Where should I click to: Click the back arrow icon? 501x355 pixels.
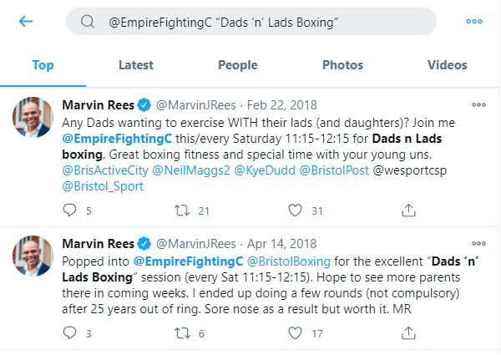[x=26, y=21]
